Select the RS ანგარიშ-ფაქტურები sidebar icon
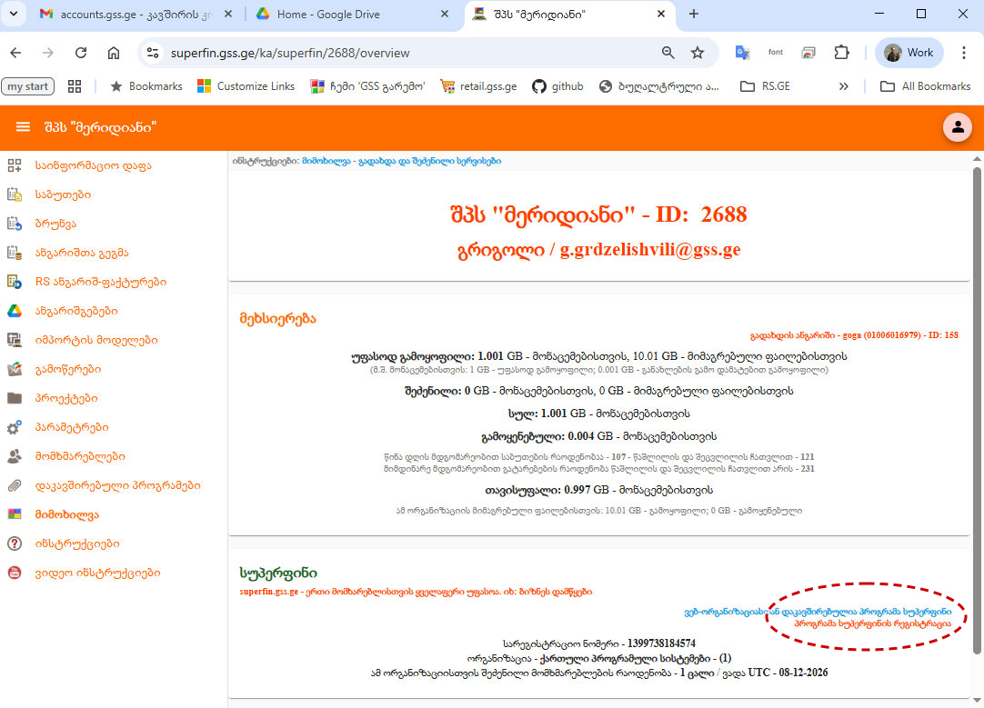The image size is (984, 708). [x=15, y=282]
